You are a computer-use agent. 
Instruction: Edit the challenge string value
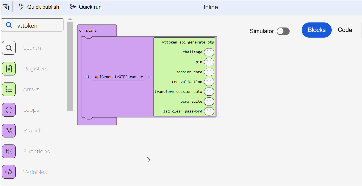(x=209, y=52)
